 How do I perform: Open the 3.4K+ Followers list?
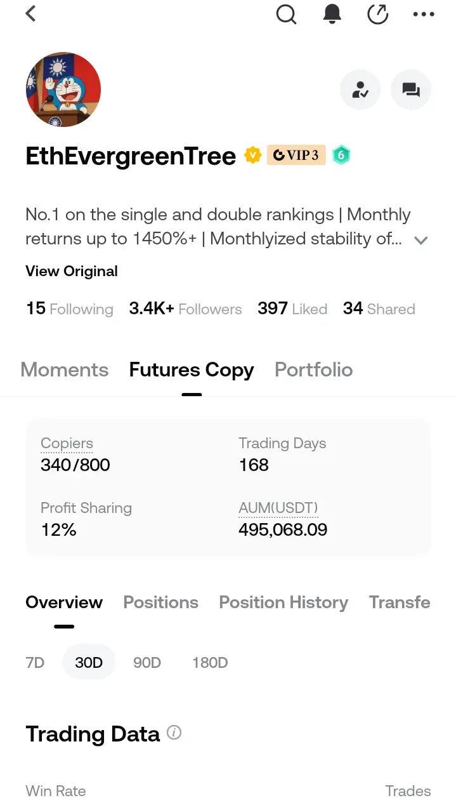(x=185, y=309)
